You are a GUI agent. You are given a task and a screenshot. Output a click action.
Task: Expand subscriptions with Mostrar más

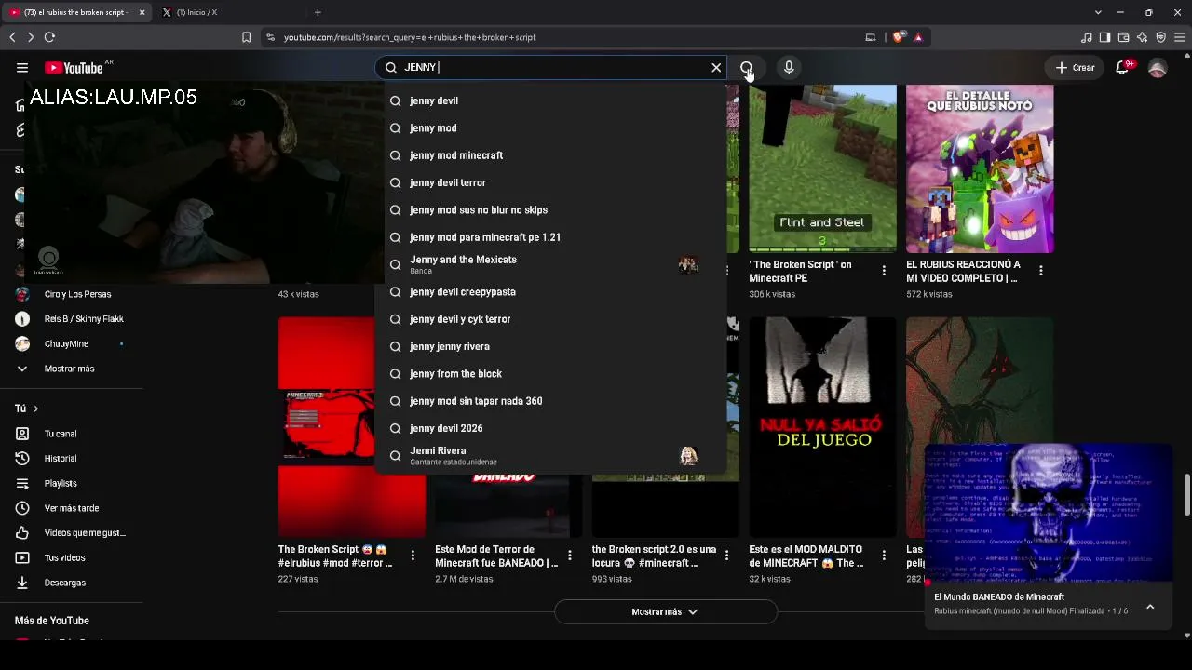pos(71,368)
